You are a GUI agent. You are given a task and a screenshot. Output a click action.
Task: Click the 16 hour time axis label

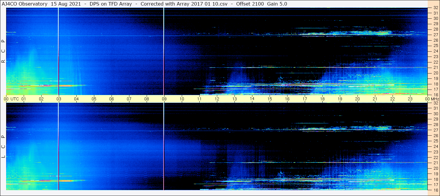[x=287, y=99]
